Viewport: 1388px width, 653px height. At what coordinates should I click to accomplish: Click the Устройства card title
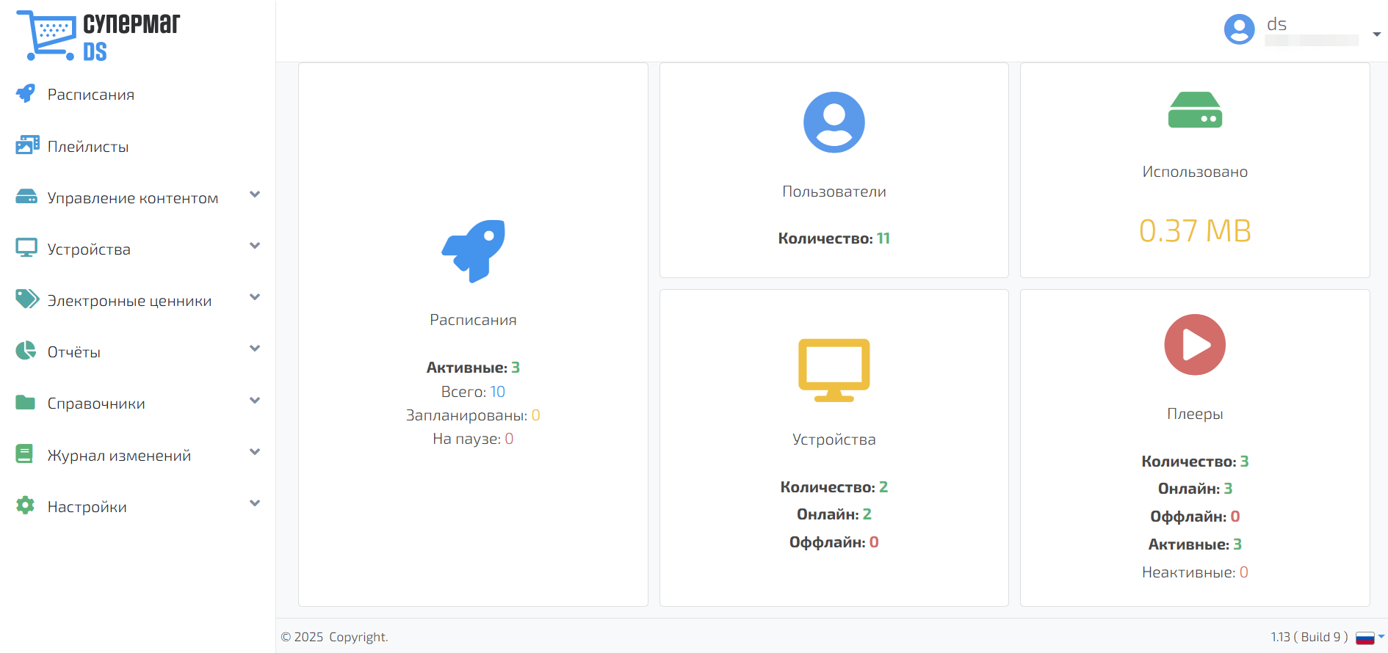click(834, 439)
